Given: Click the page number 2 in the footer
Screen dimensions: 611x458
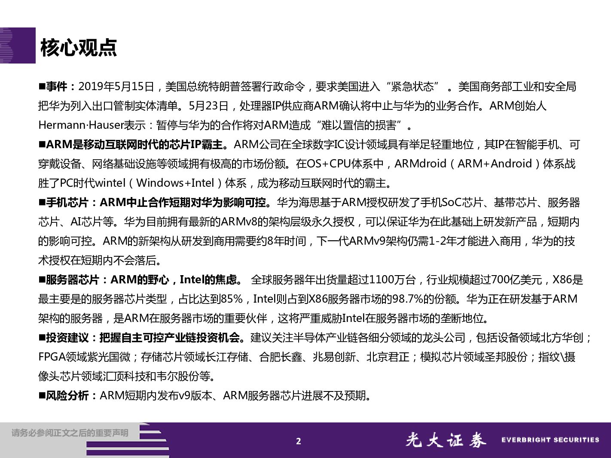Looking at the screenshot, I should coord(299,441).
